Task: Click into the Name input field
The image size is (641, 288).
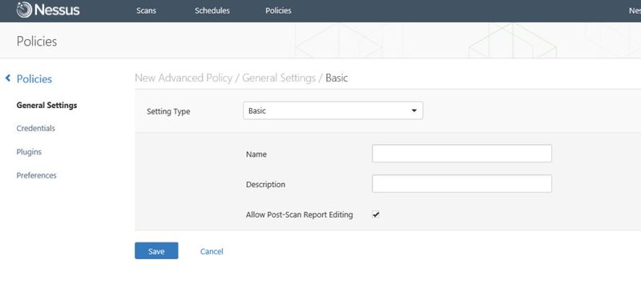Action: pos(462,154)
